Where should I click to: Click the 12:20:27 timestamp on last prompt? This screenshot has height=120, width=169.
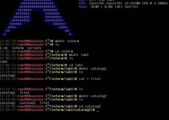pyautogui.click(x=8, y=110)
